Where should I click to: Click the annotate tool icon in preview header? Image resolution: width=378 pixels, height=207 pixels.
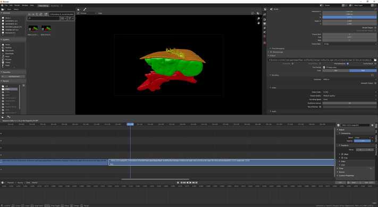[x=85, y=10]
